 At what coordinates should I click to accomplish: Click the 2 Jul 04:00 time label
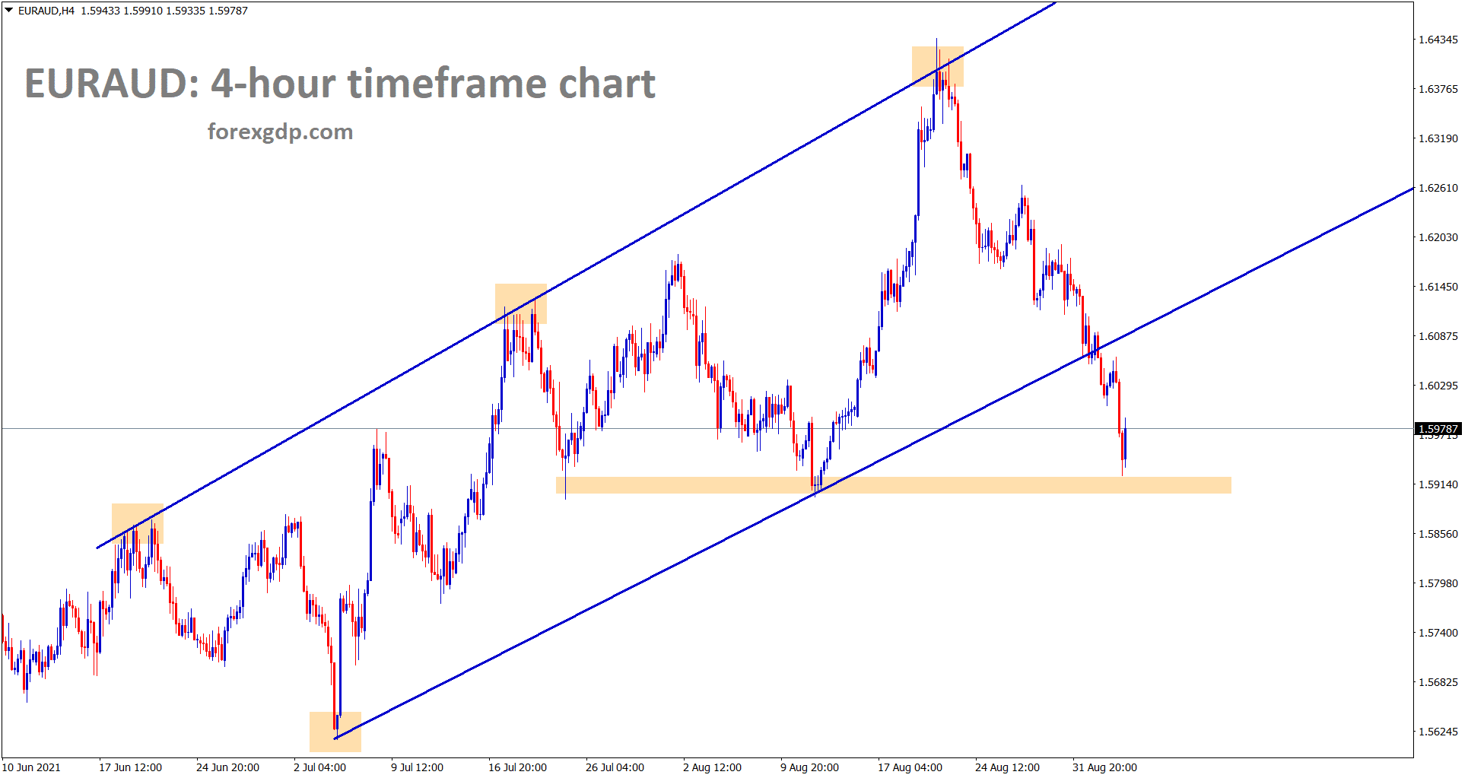[319, 767]
